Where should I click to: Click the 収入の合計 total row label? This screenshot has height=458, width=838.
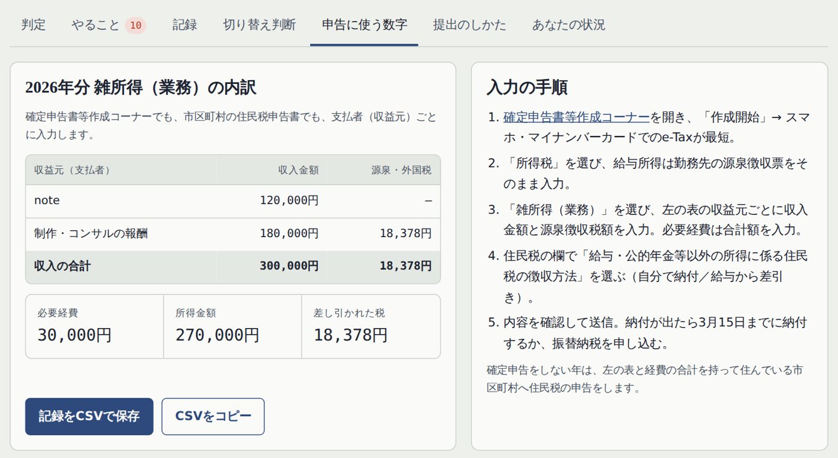[62, 266]
